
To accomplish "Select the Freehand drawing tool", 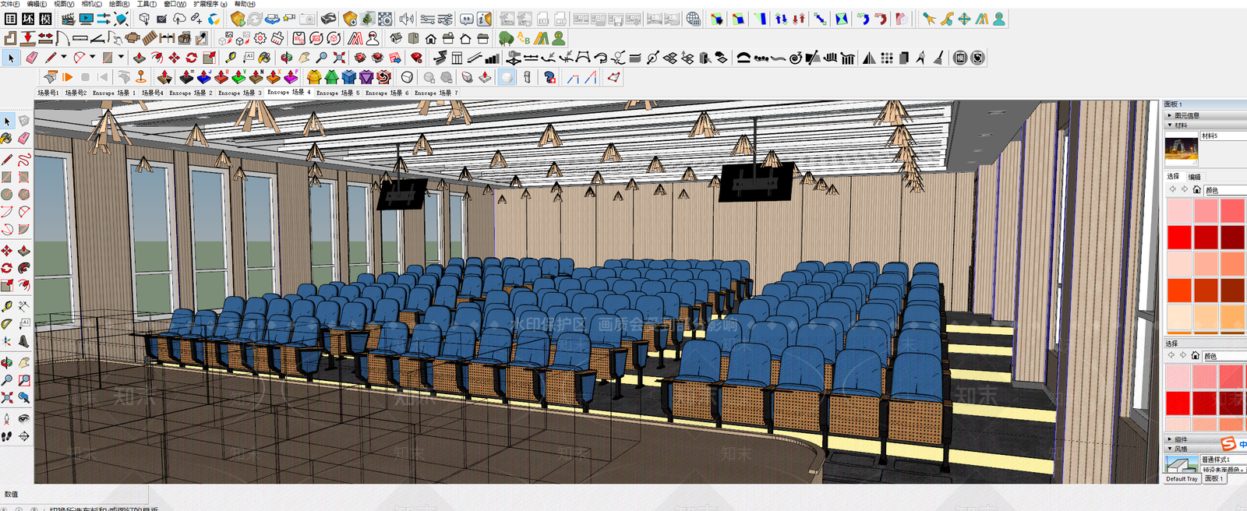I will (24, 160).
